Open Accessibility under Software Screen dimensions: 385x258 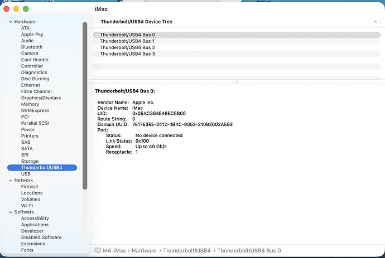point(35,218)
